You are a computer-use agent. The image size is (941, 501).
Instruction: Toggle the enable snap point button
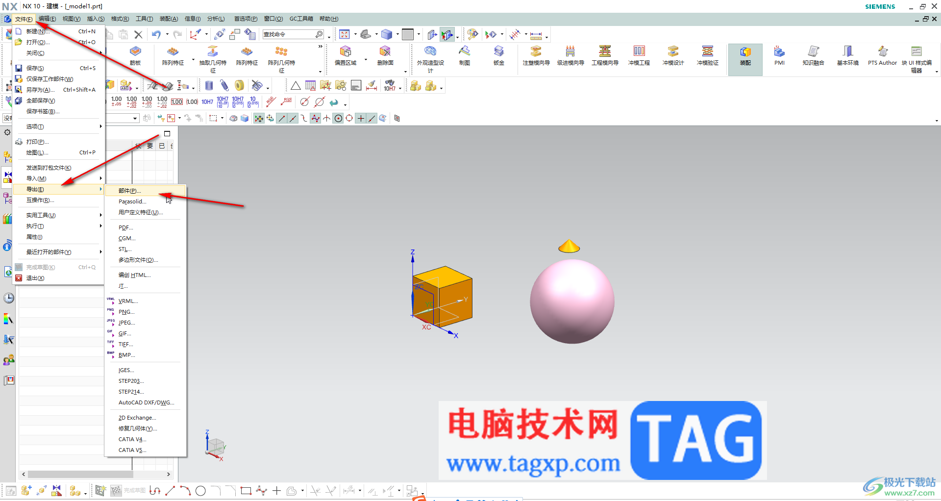click(x=259, y=118)
